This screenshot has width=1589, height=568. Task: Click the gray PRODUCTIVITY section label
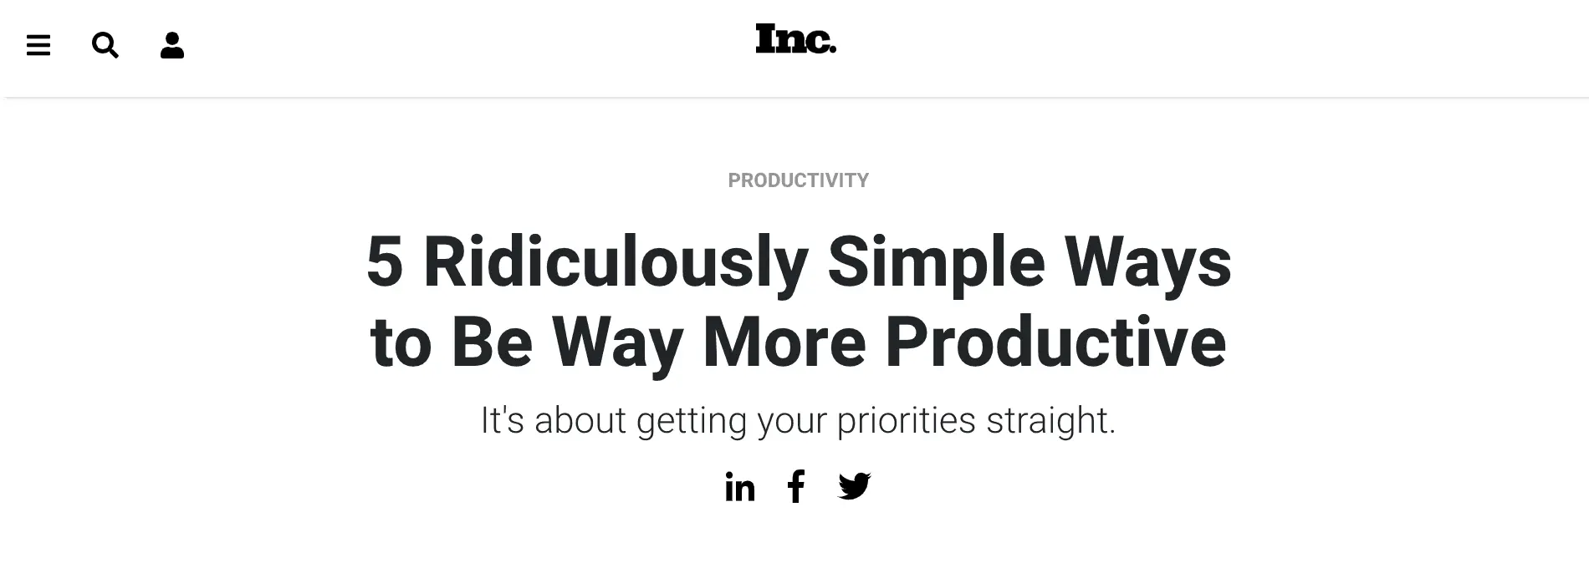coord(799,180)
